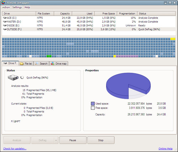178x152 pixels.
Task: Pause the running defragmentation
Action: click(73, 140)
